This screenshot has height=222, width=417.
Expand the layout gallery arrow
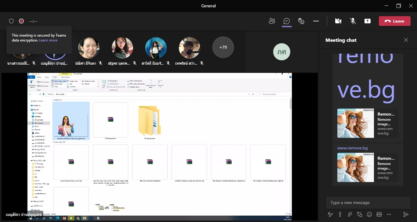coord(98,87)
